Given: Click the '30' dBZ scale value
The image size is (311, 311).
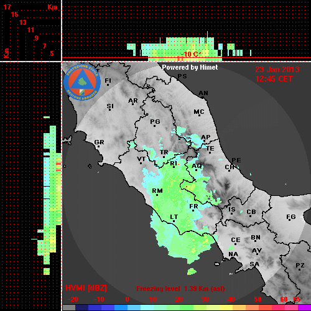Looking at the screenshot, I should pos(205,299).
